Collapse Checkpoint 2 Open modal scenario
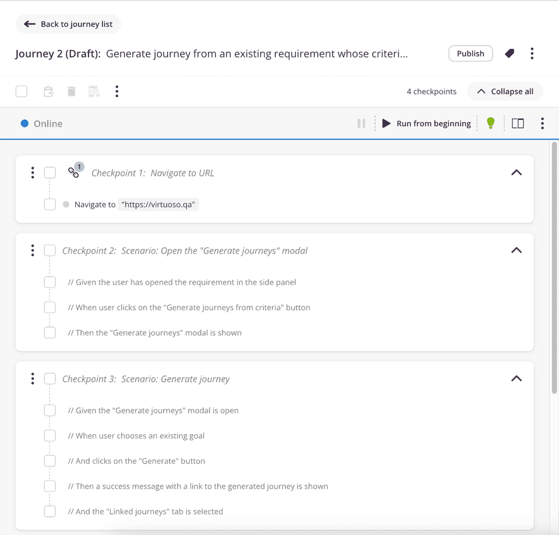Viewport: 559px width, 535px height. click(516, 250)
